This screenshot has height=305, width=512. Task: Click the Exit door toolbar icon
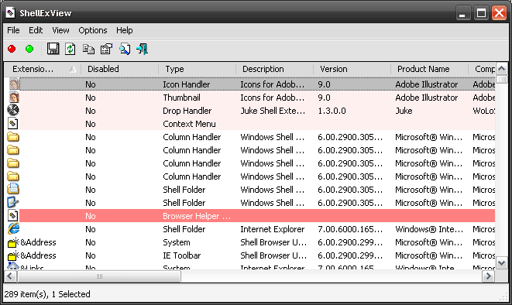pos(143,49)
